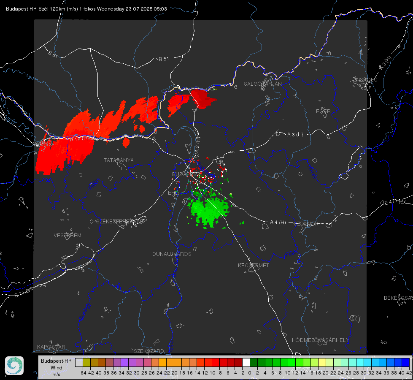
Task: Click the TATABANYA city label
Action: (119, 160)
